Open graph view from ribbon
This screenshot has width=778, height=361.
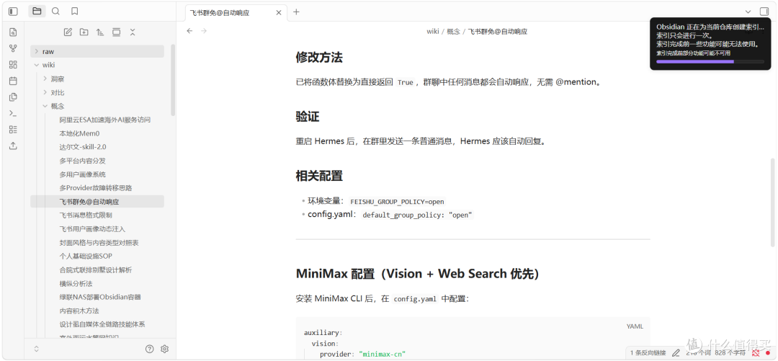[14, 48]
